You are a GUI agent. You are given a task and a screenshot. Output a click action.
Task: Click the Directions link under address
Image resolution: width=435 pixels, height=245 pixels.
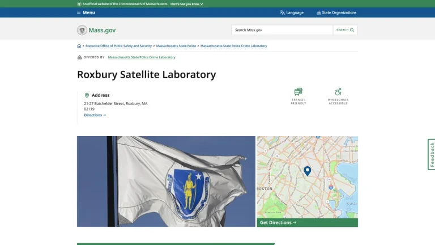click(95, 115)
